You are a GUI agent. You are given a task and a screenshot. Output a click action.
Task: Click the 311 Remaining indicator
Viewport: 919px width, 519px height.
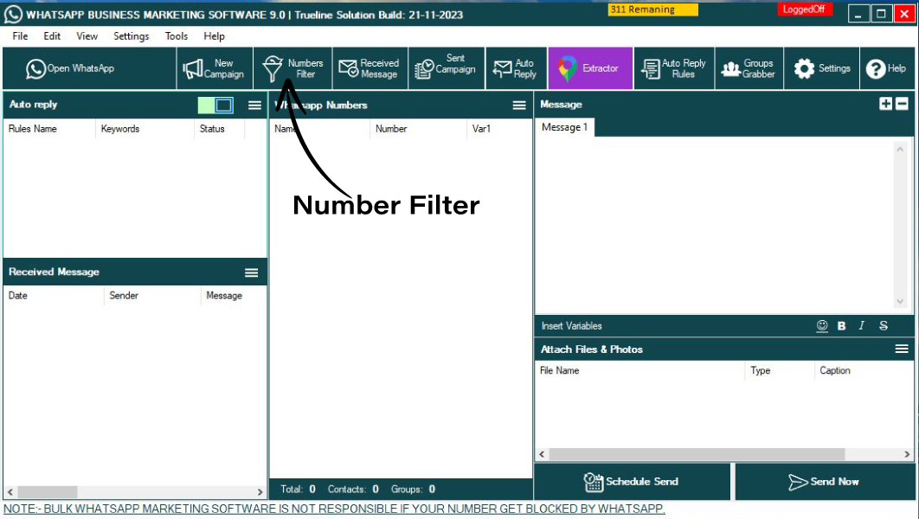pyautogui.click(x=652, y=10)
